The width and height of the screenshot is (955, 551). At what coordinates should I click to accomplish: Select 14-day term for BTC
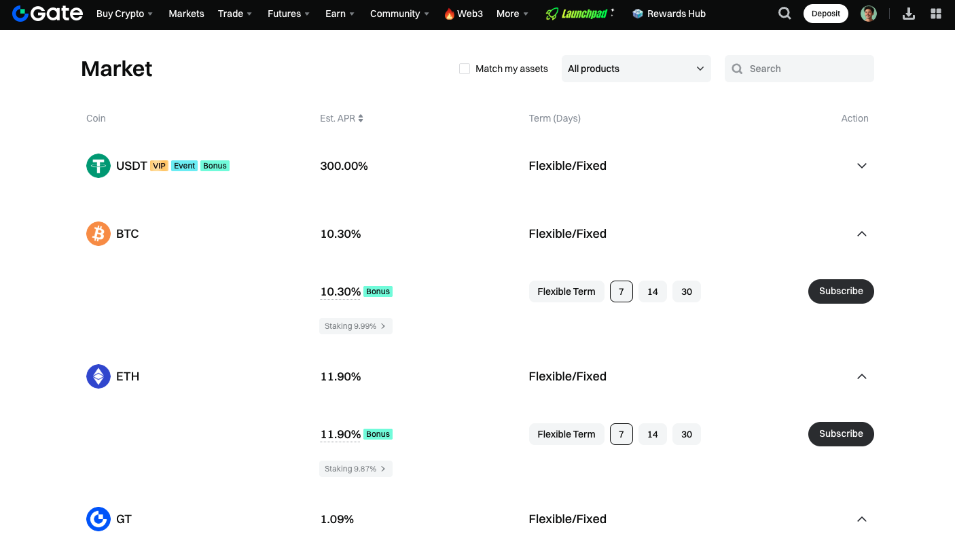pos(653,291)
